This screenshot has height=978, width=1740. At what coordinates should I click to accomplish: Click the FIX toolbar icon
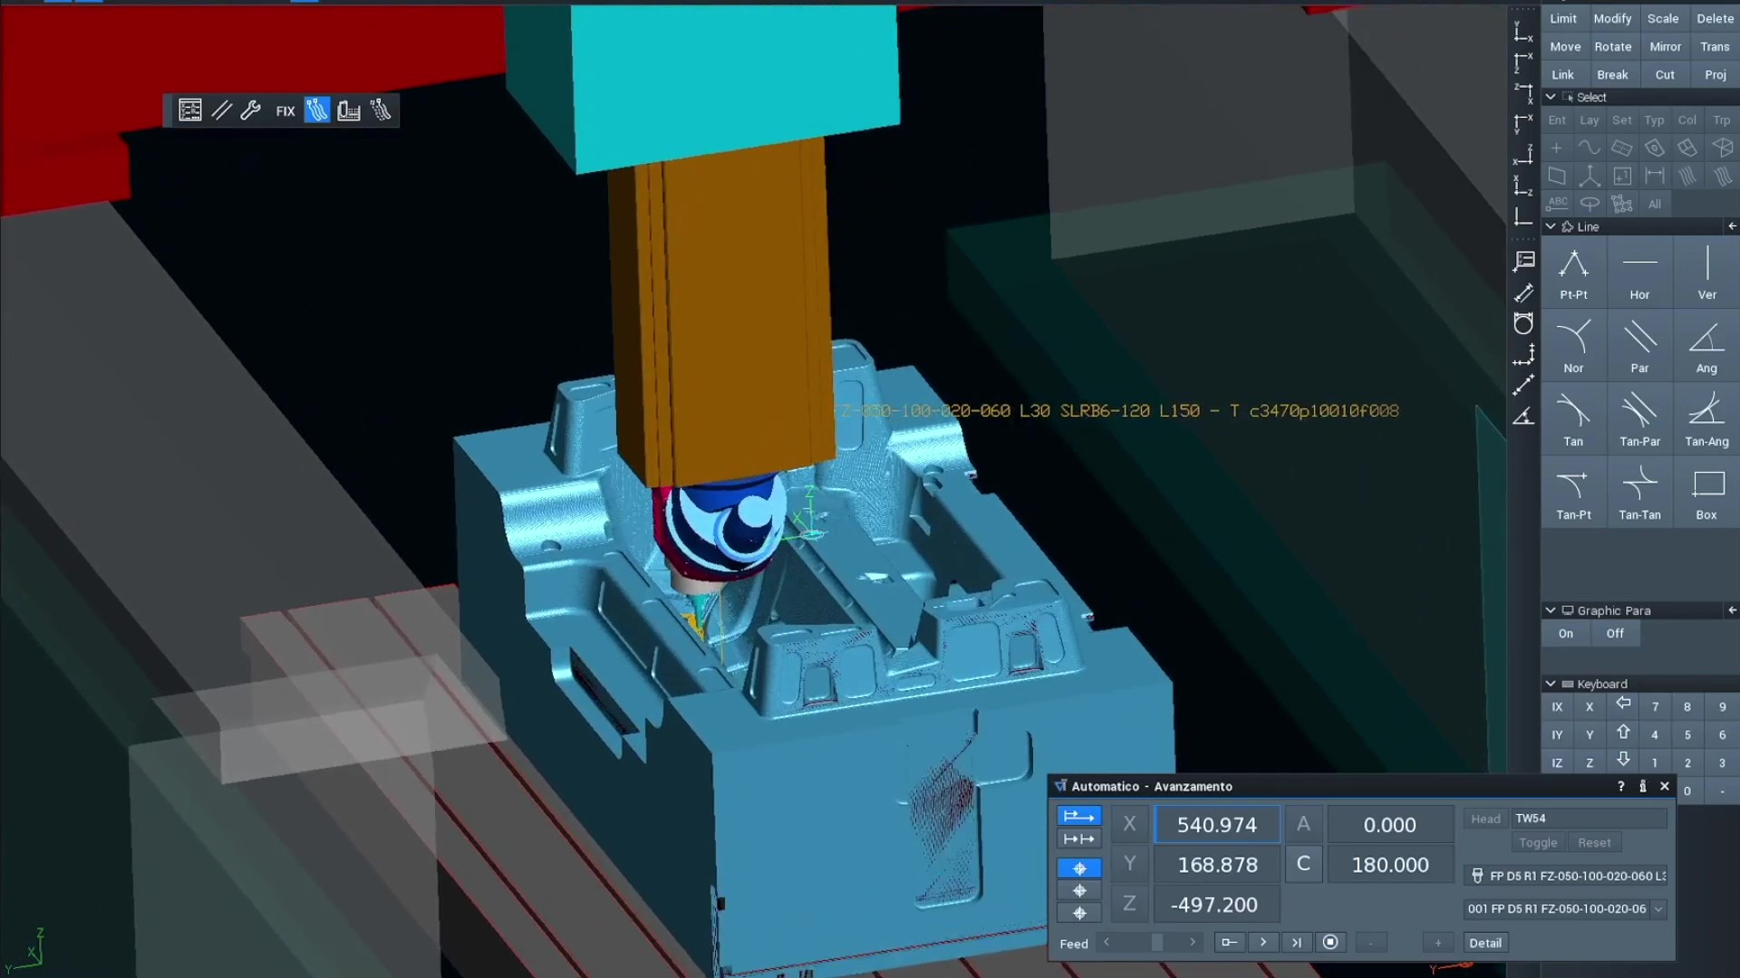tap(285, 110)
